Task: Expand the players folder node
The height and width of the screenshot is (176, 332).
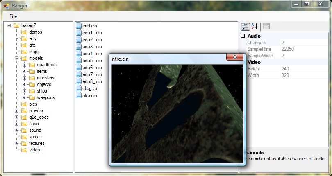Action: click(x=17, y=111)
